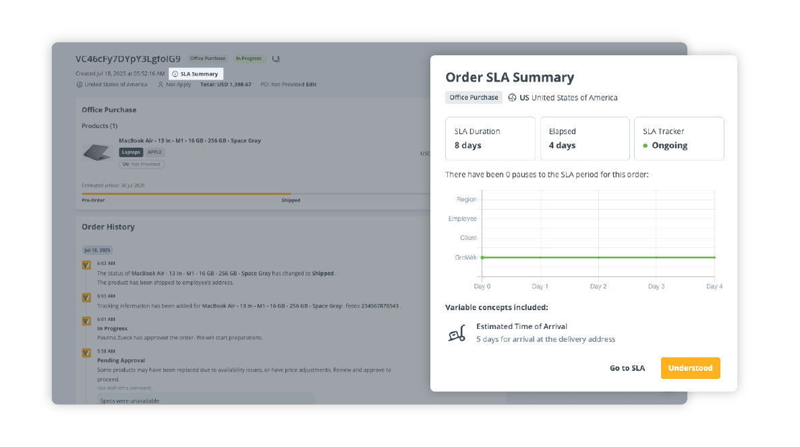This screenshot has height=447, width=800.
Task: Click the MacBook Air product thumbnail
Action: point(97,152)
